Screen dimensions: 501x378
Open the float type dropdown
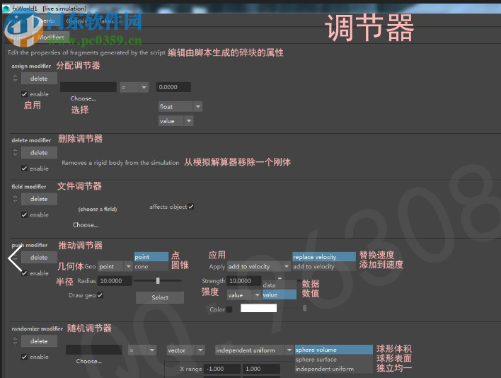point(180,107)
